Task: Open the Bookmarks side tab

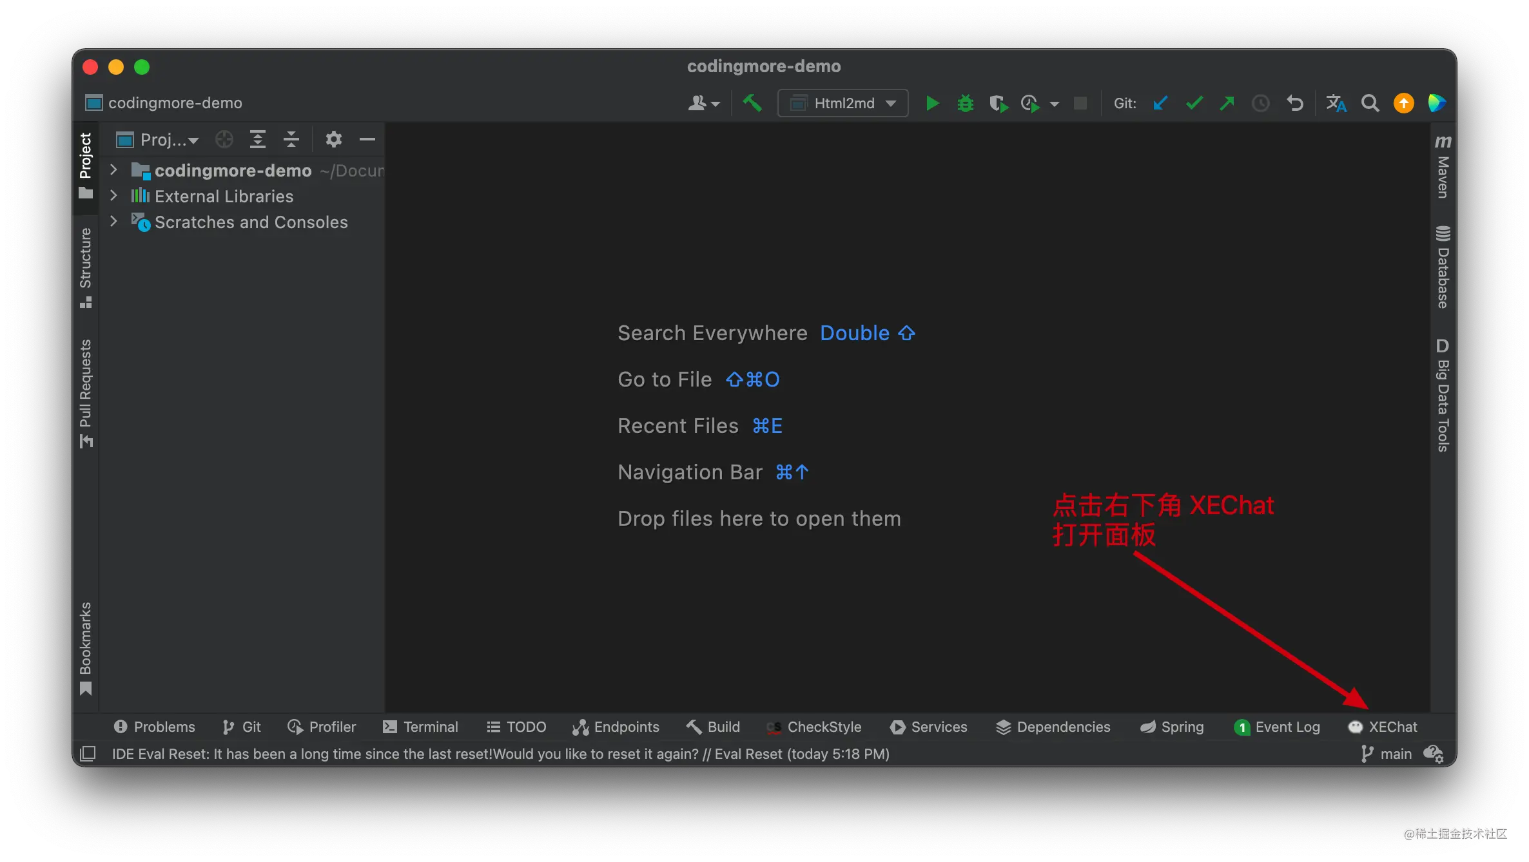Action: 86,648
